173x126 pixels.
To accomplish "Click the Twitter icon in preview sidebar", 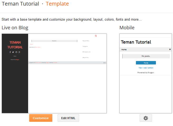I will tap(13, 52).
